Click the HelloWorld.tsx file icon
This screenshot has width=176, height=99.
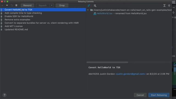click(95, 13)
